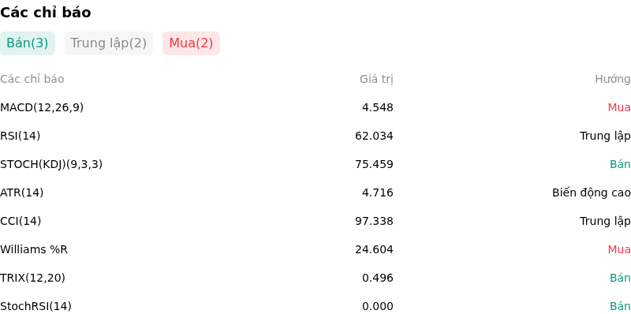
Task: Open the StochRSI(14) indicator
Action: click(35, 306)
